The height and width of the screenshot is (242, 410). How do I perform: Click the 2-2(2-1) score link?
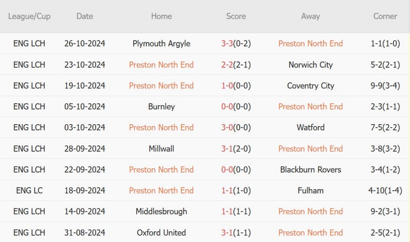pyautogui.click(x=236, y=65)
